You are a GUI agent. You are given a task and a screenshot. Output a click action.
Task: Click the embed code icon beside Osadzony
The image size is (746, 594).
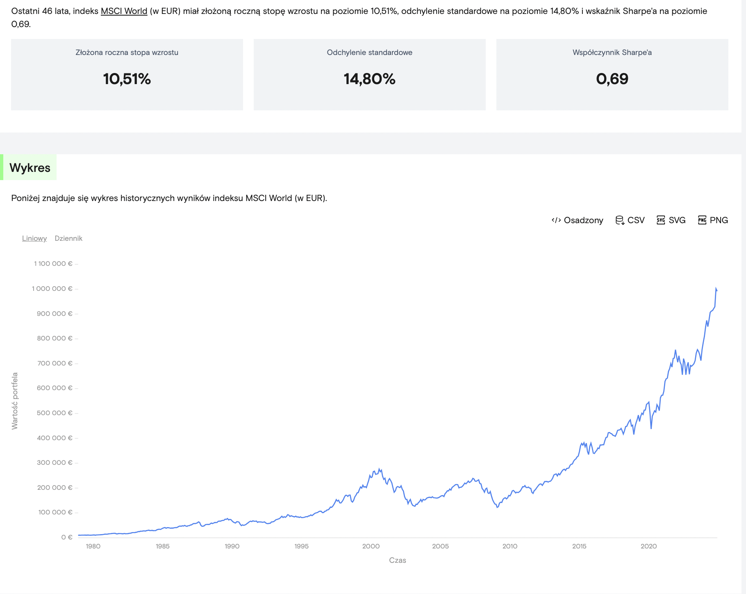coord(556,220)
